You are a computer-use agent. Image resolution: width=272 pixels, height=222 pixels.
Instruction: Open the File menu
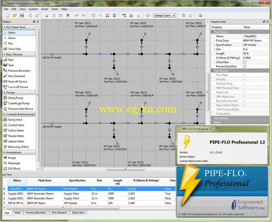pos(6,9)
